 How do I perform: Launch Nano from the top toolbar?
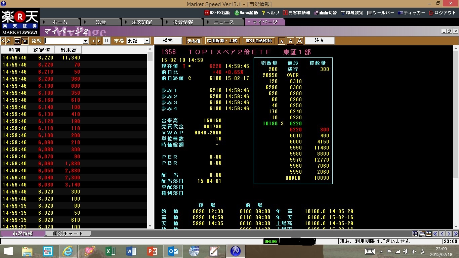(x=246, y=13)
